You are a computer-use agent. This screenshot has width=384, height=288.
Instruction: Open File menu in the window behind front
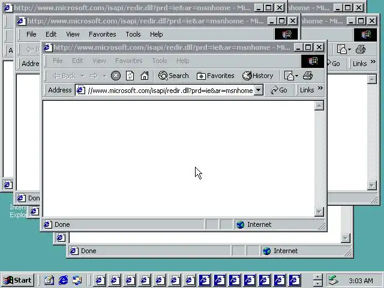(31, 34)
